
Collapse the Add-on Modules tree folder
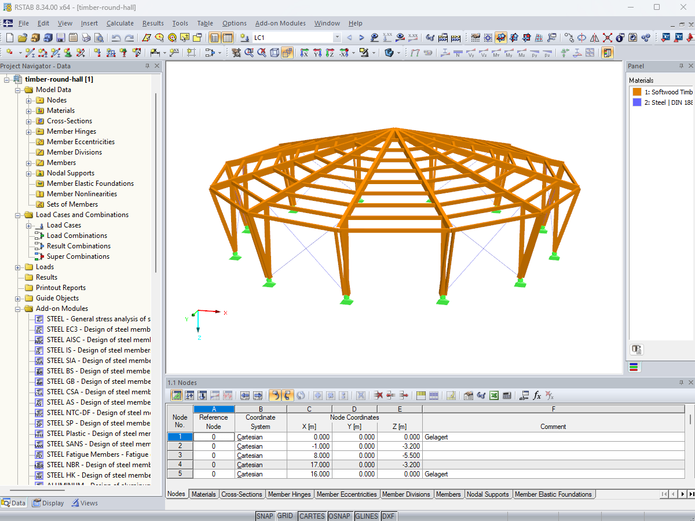click(17, 309)
